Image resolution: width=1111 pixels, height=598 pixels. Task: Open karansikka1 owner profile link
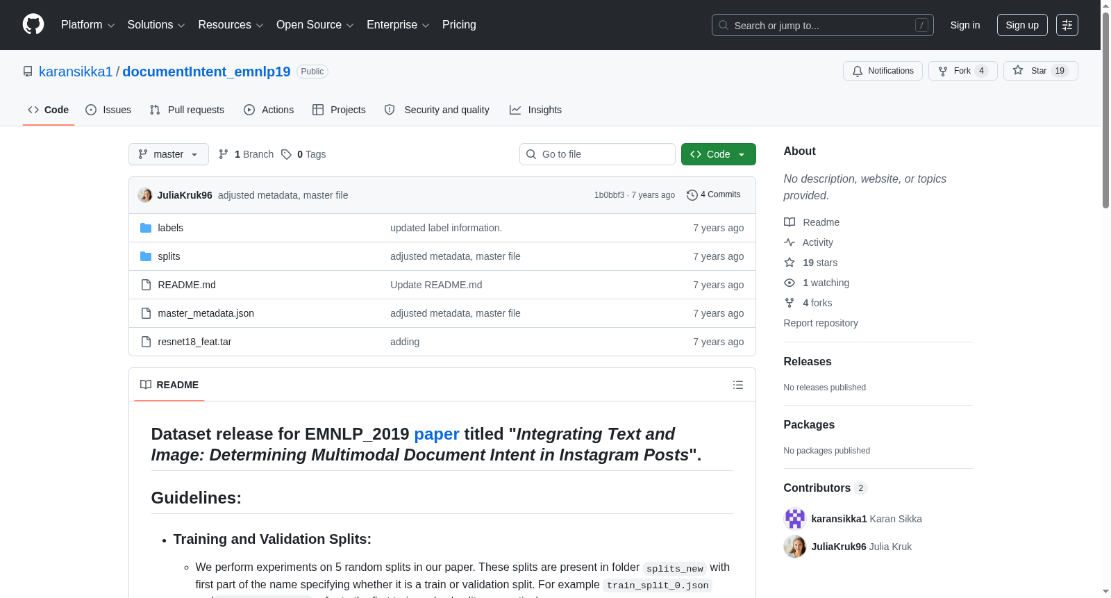(x=76, y=72)
